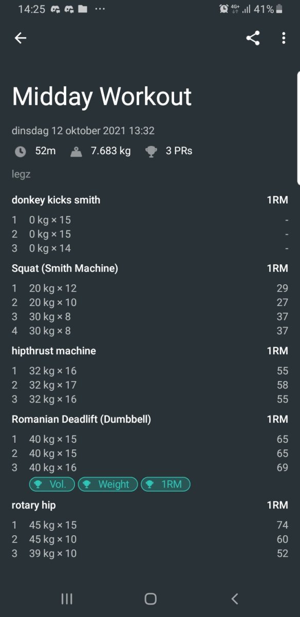
Task: Open the three-dot overflow menu
Action: [x=284, y=38]
